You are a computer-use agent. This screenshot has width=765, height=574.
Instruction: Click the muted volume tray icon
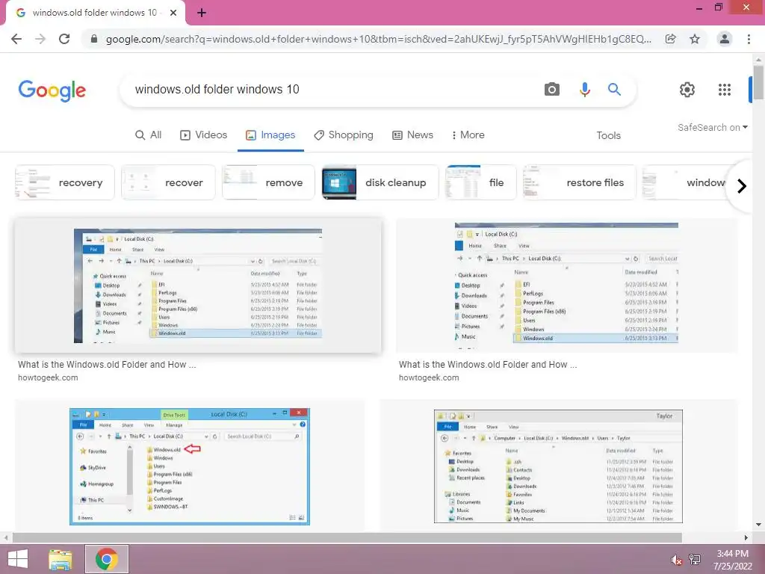click(x=676, y=560)
